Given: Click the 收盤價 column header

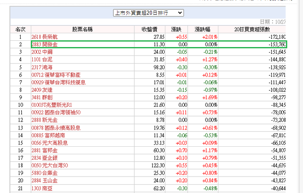Looking at the screenshot, I should (x=149, y=29).
